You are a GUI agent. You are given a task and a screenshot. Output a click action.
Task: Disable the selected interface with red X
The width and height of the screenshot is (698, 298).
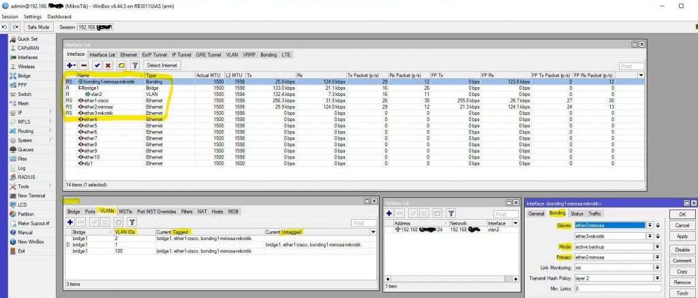(x=108, y=65)
